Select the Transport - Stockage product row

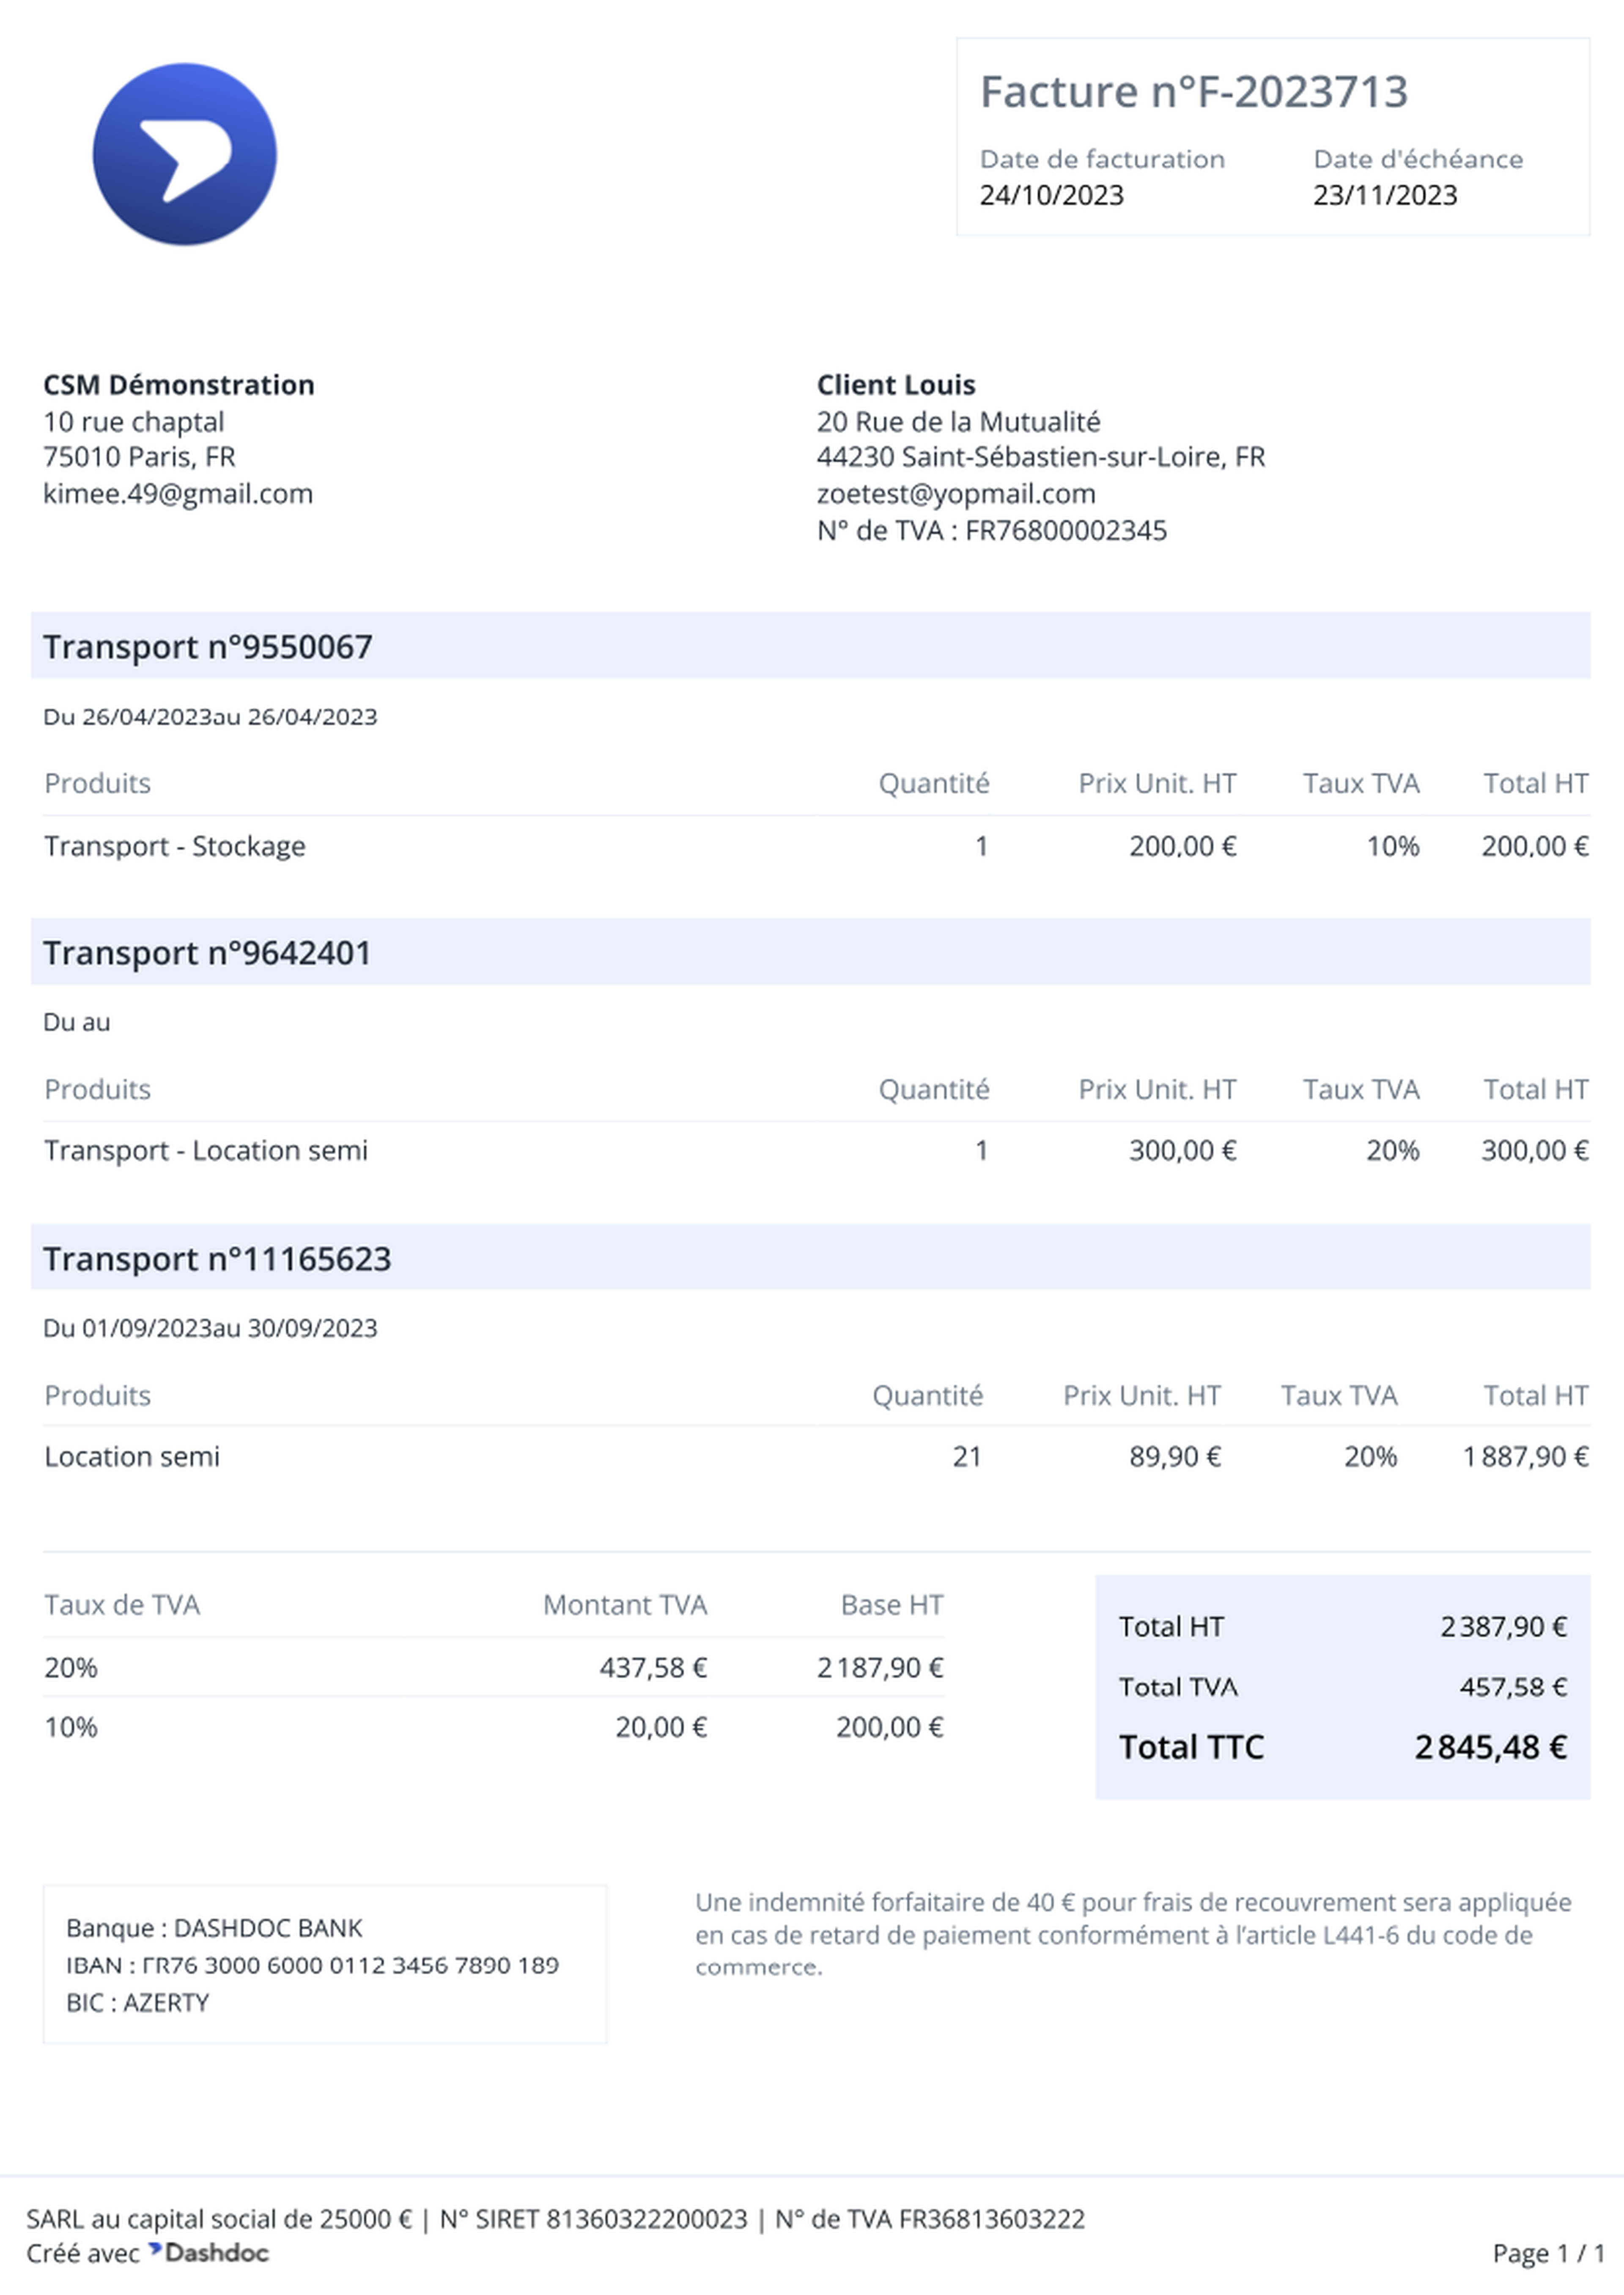(816, 846)
